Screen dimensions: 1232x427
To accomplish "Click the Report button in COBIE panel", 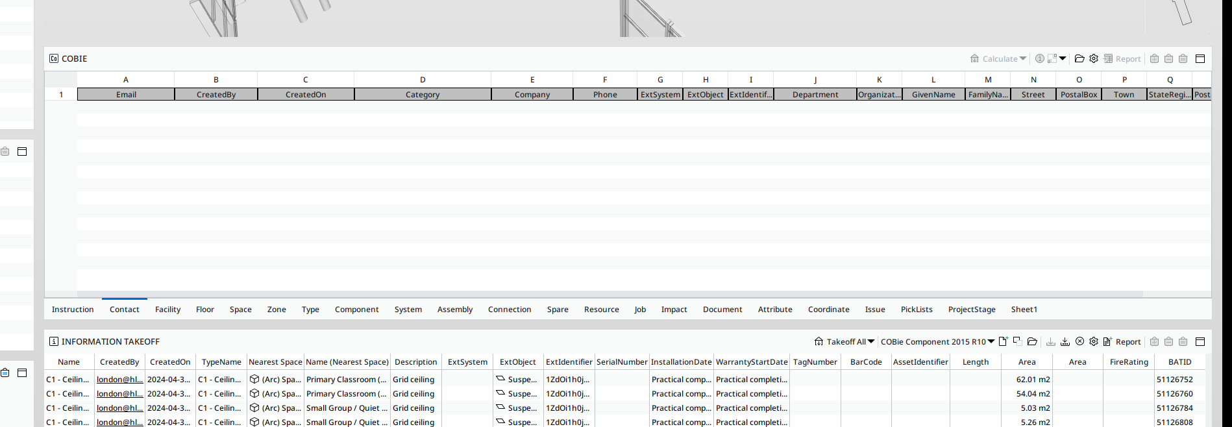I will (1122, 58).
